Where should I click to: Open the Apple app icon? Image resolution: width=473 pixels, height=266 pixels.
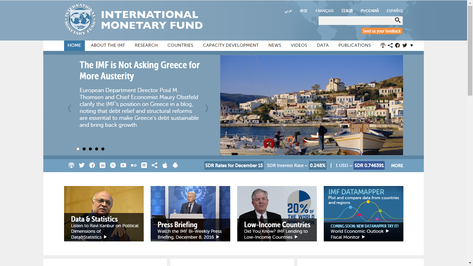(x=165, y=166)
